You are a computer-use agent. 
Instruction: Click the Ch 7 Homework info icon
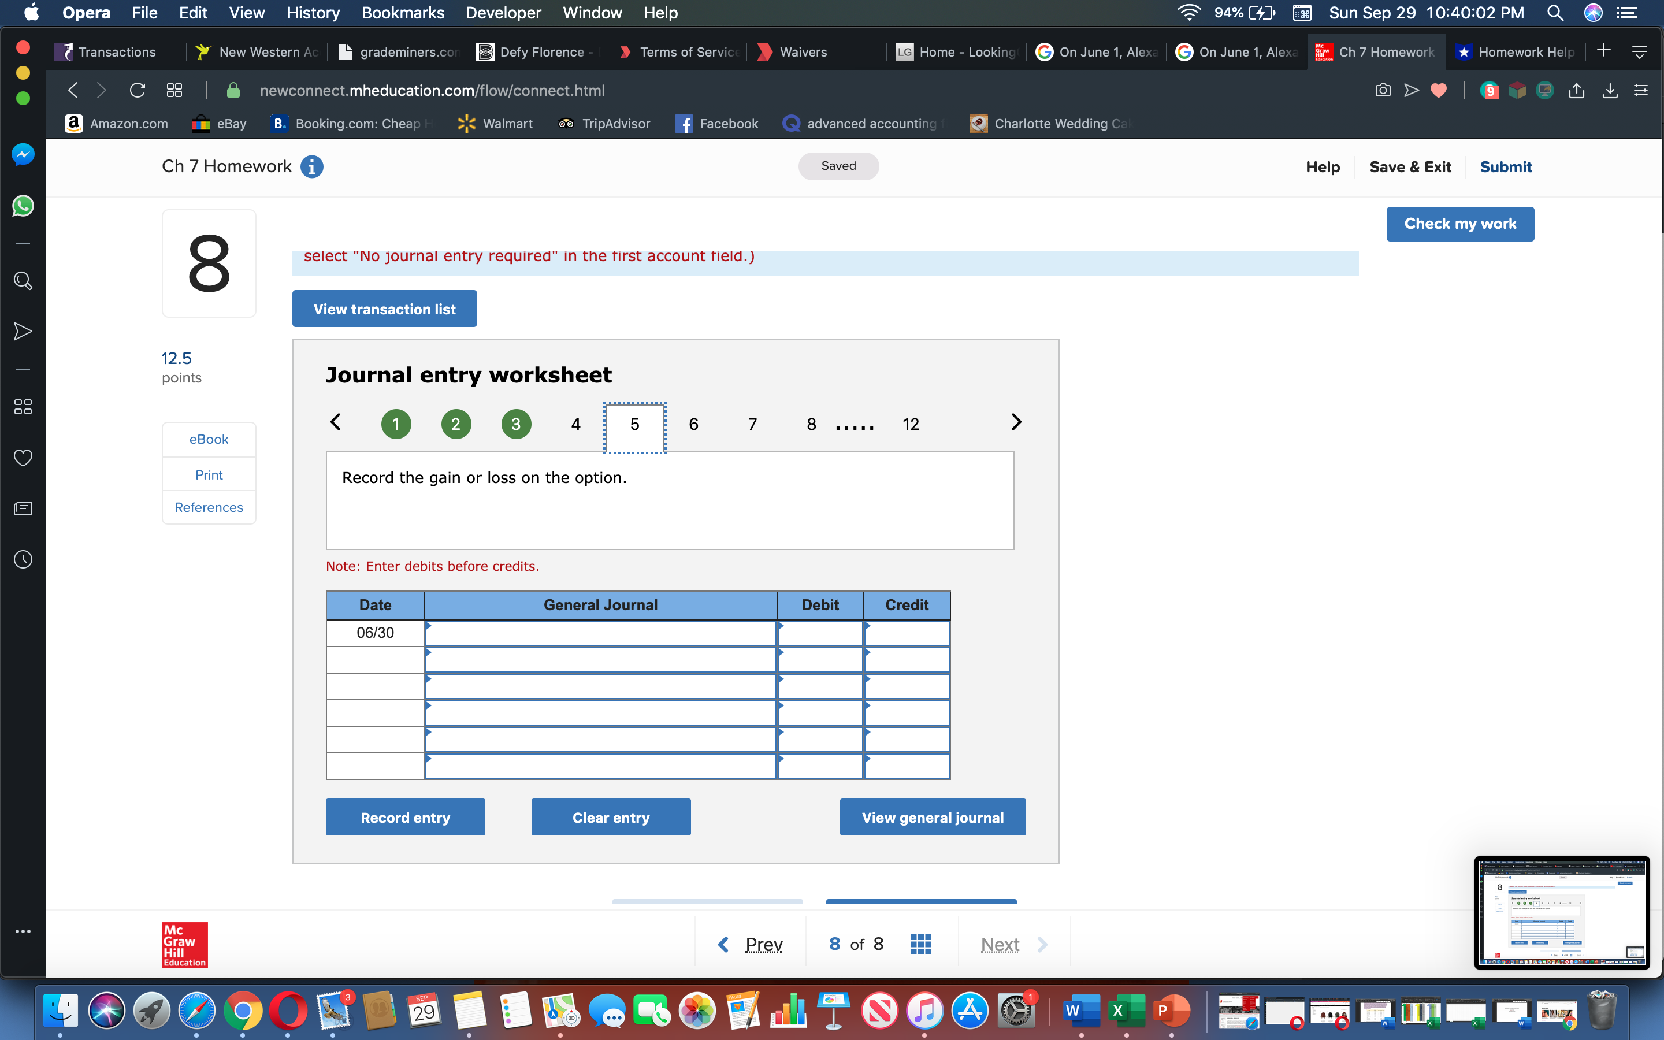311,166
